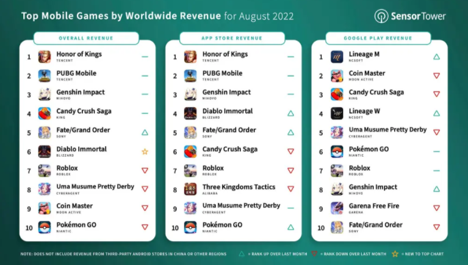
Task: Click Candy Crush Saga icon in App Store list
Action: (x=190, y=152)
